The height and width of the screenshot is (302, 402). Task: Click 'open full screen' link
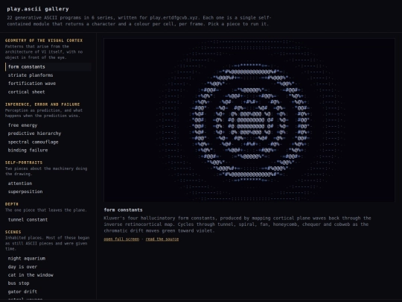click(121, 239)
